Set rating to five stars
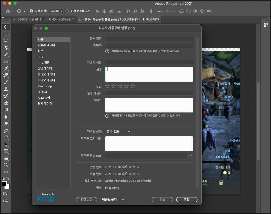 coord(133,86)
